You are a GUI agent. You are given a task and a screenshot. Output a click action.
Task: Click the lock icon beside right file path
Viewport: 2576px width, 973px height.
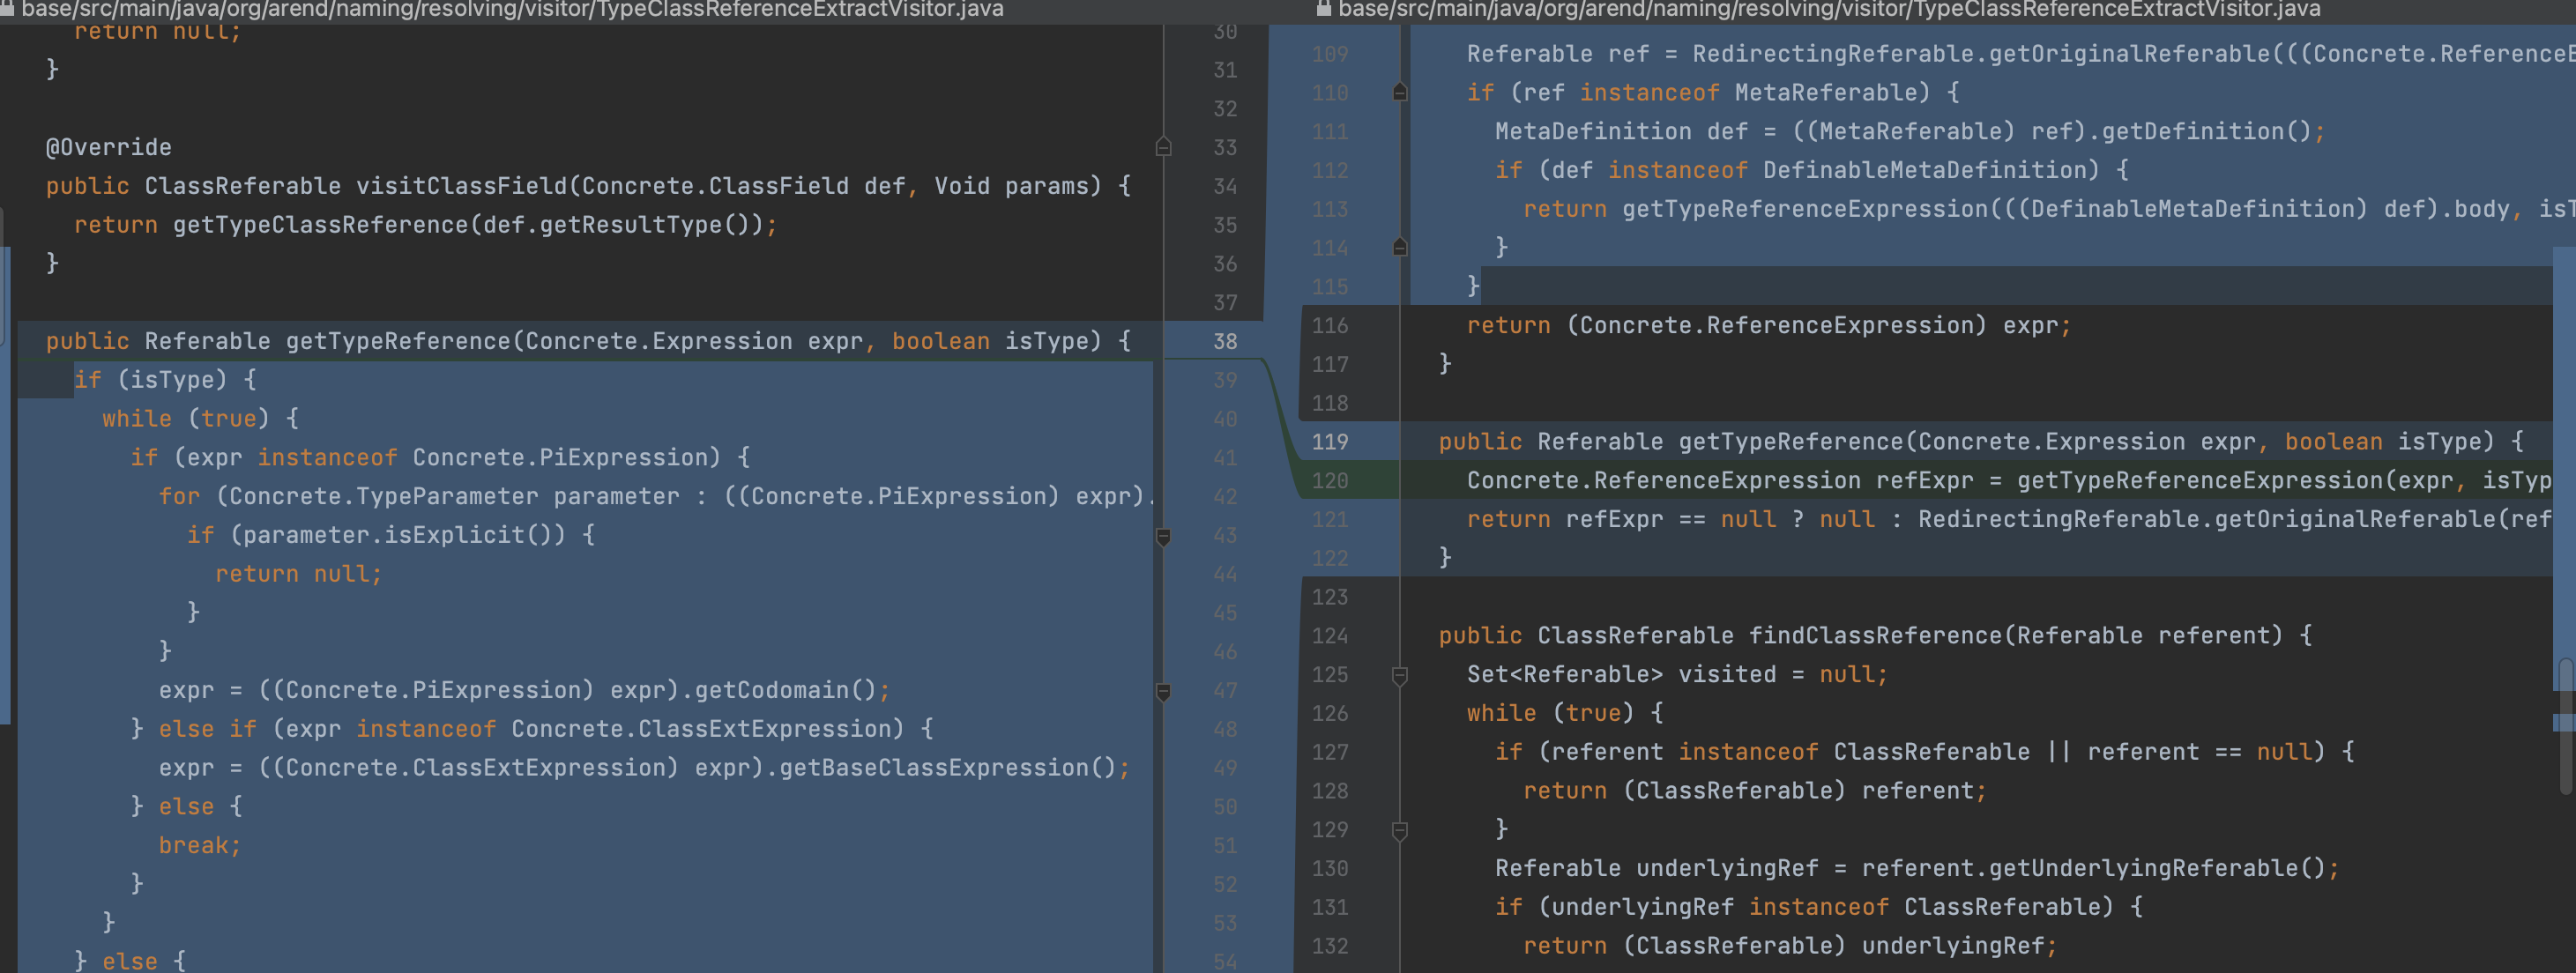(1323, 9)
